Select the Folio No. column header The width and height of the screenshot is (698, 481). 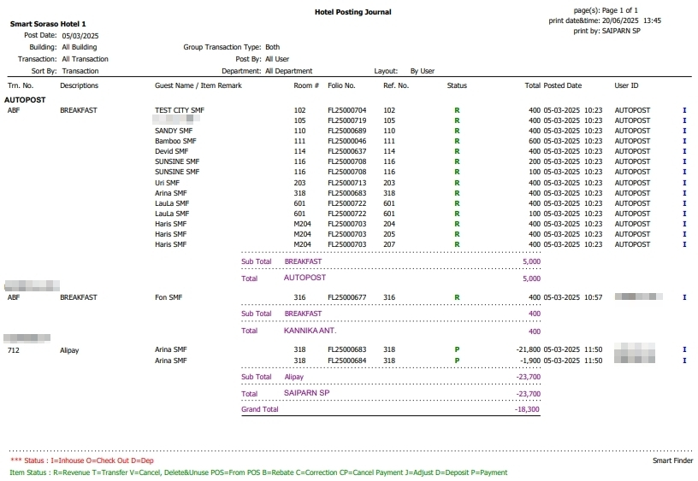click(341, 86)
